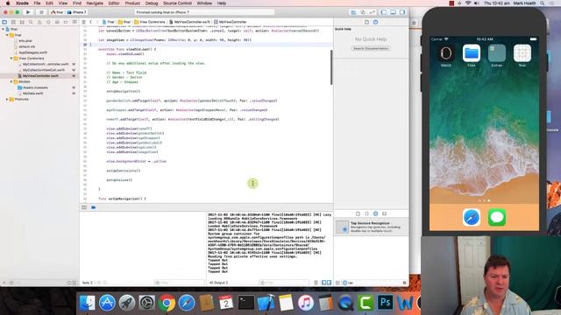The height and width of the screenshot is (315, 561).
Task: Toggle the utilities panel visibility
Action: (x=402, y=12)
